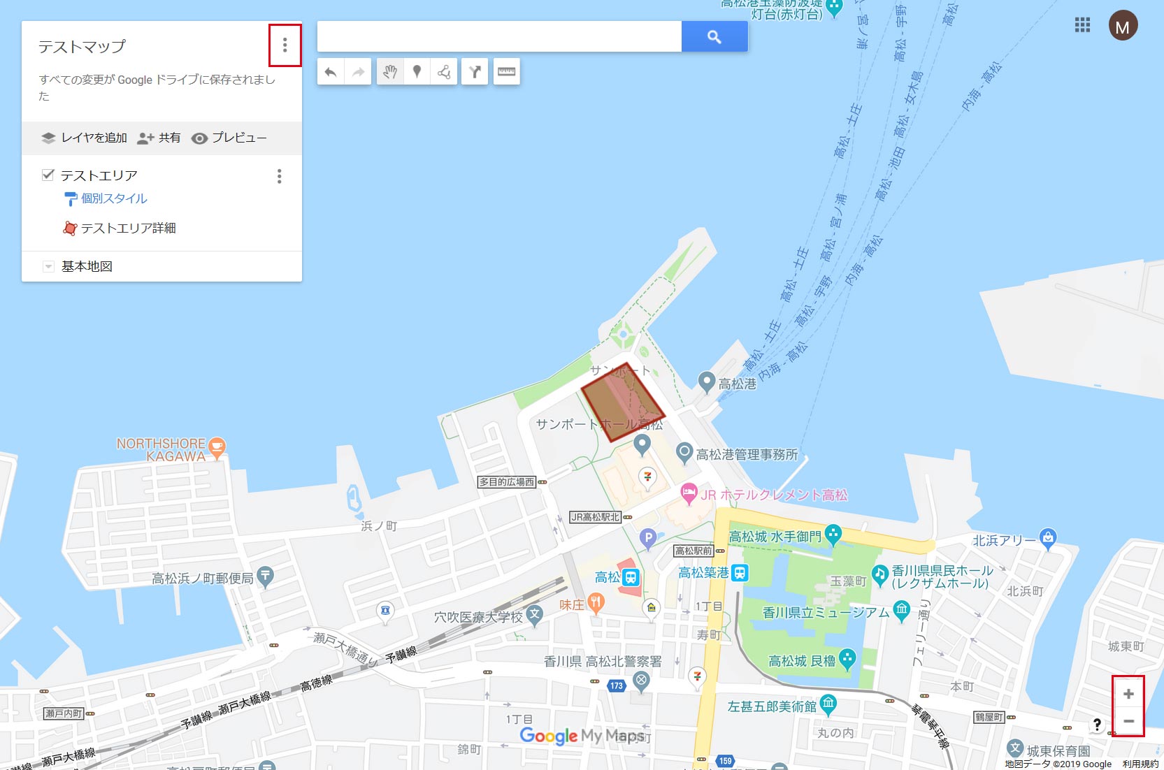Click 共有 share option
This screenshot has width=1164, height=770.
159,138
